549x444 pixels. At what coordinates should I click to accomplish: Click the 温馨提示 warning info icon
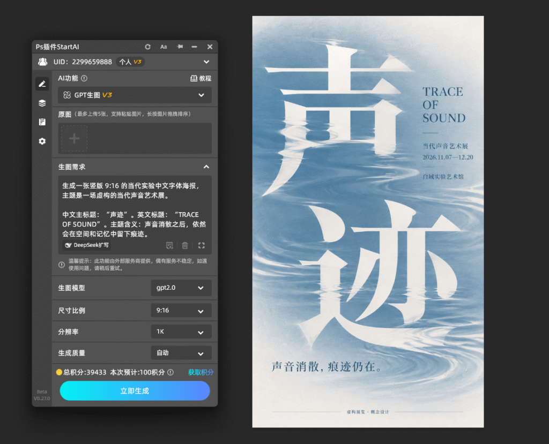coord(62,265)
